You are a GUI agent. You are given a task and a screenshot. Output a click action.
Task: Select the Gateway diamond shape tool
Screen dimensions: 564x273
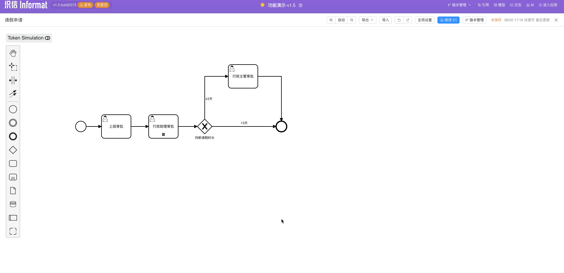click(13, 150)
